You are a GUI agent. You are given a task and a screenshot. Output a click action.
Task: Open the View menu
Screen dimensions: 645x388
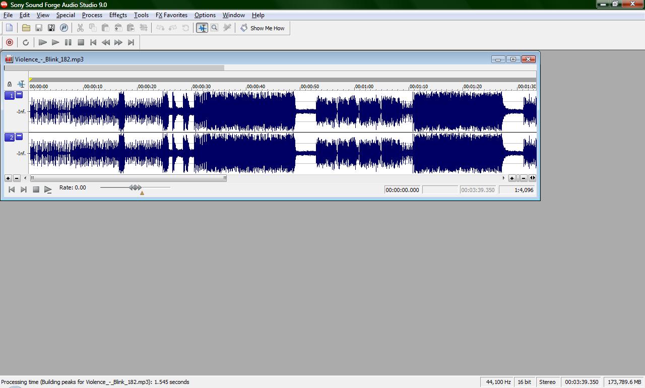tap(43, 15)
